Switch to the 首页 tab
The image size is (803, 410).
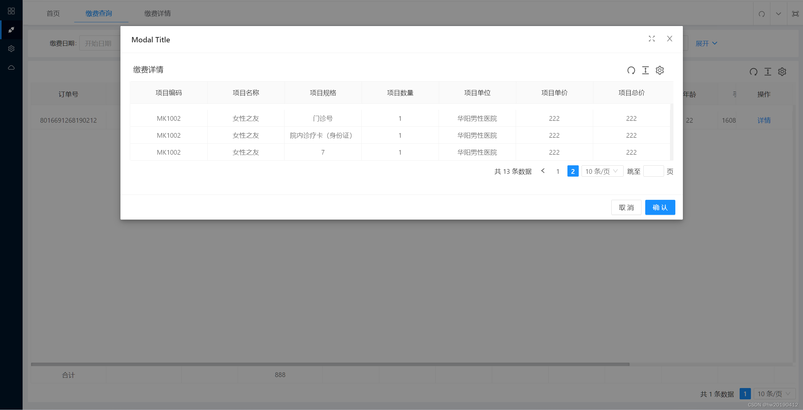pyautogui.click(x=53, y=13)
